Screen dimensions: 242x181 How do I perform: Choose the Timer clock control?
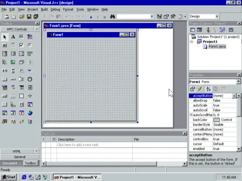point(30,79)
